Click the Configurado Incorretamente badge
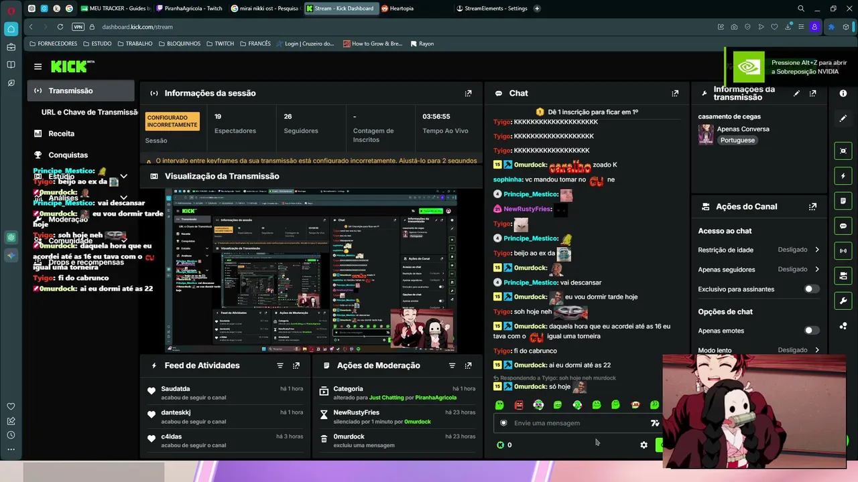Screen dimensions: 858x482 [172, 121]
